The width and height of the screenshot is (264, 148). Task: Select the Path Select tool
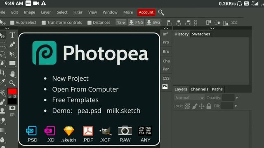[x=12, y=54]
